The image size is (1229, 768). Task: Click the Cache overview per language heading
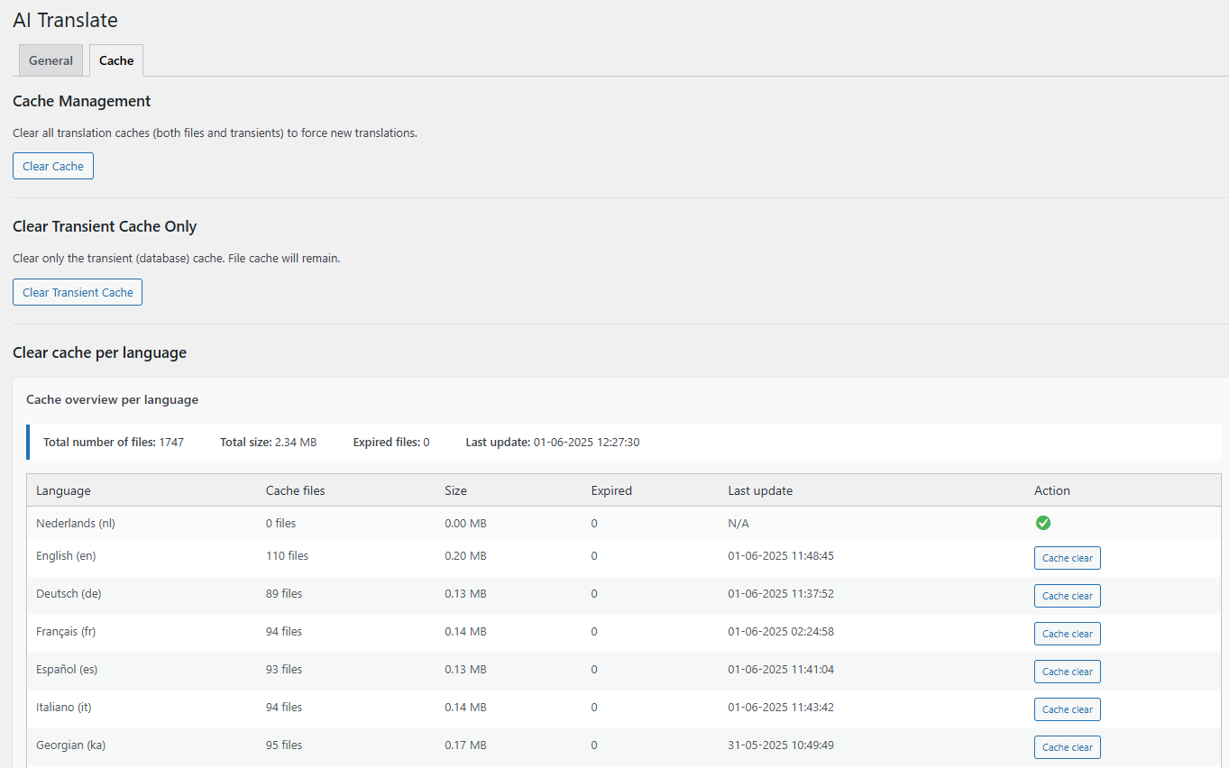tap(112, 399)
